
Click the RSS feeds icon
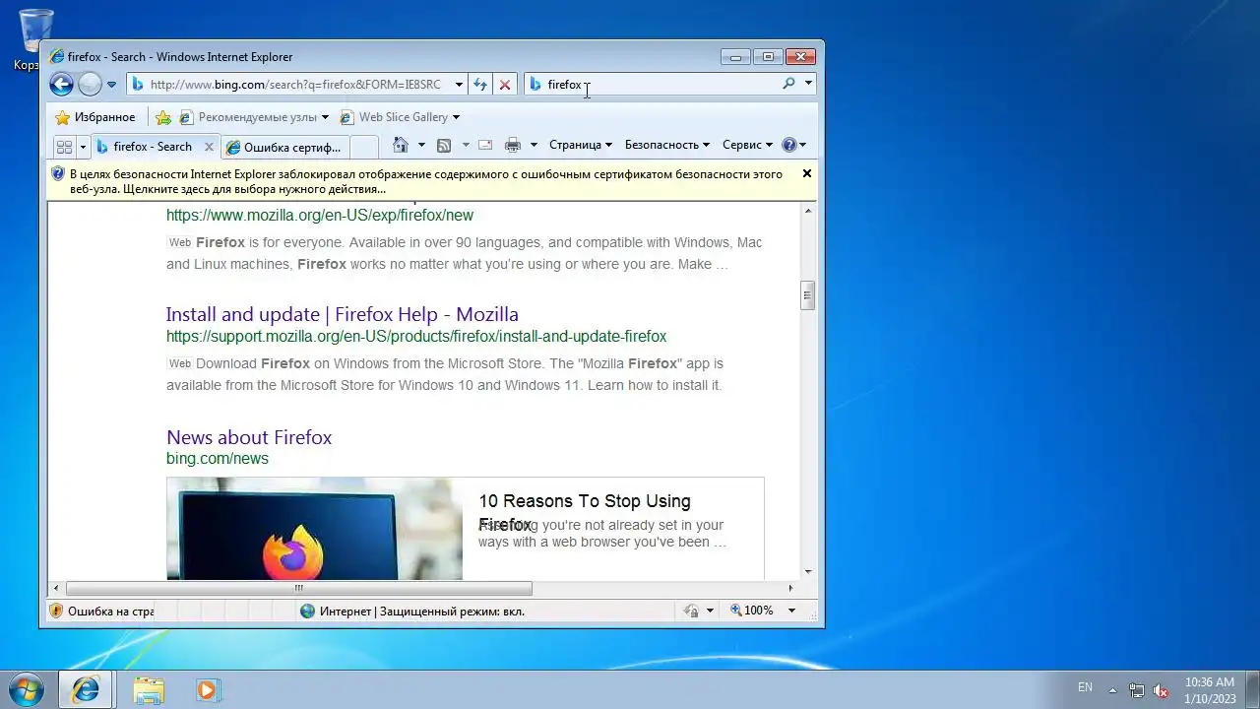tap(444, 145)
